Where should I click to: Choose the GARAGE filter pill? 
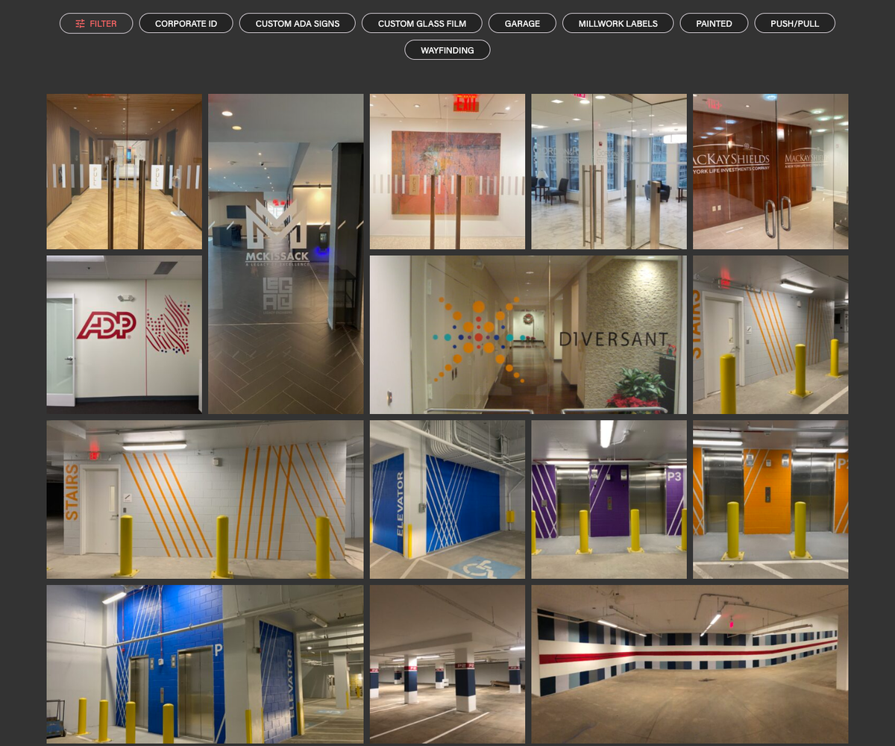(522, 24)
